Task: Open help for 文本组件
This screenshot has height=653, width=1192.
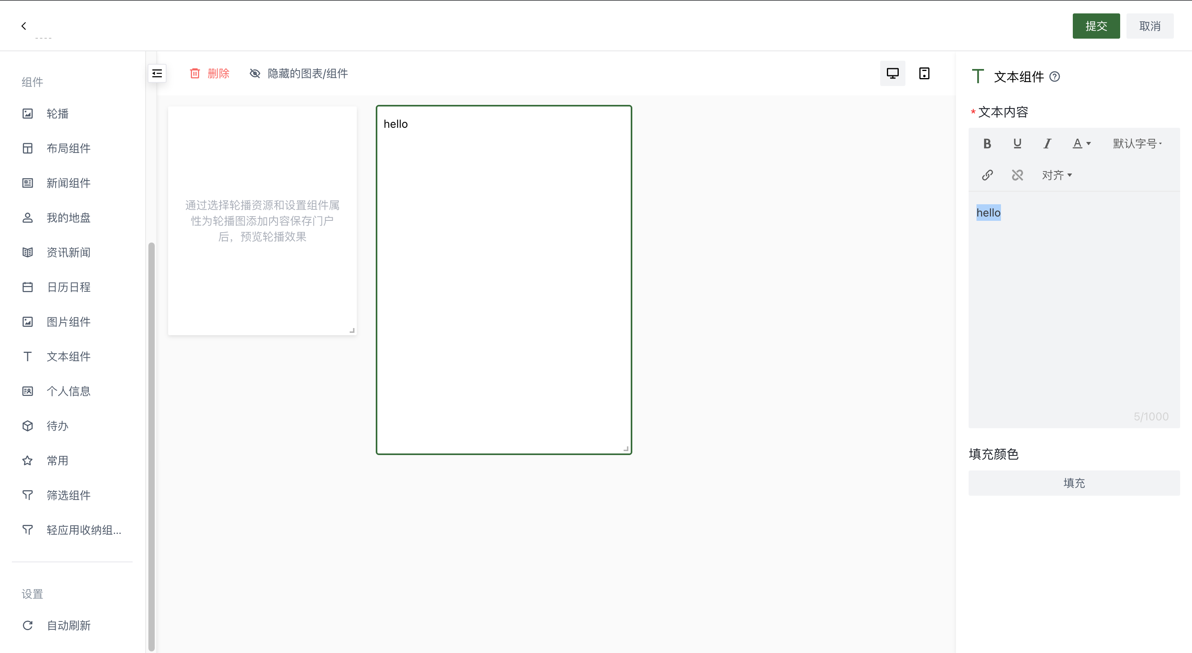Action: click(x=1055, y=77)
